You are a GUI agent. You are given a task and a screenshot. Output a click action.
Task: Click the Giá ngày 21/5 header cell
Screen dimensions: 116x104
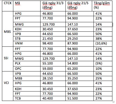click(x=79, y=6)
